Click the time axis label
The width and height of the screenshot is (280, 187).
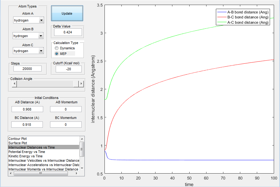pos(189,185)
